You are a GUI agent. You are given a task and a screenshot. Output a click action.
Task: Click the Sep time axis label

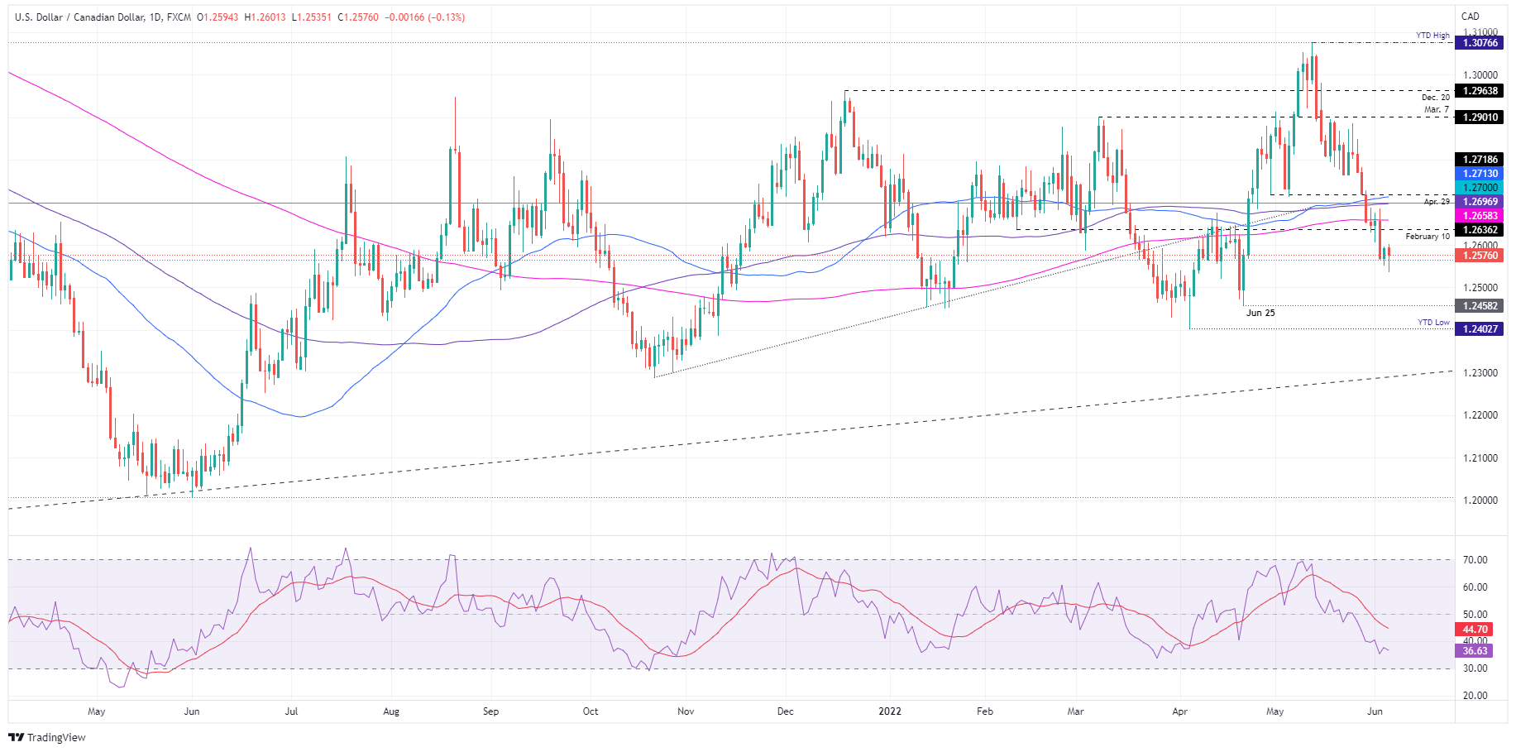(x=491, y=711)
